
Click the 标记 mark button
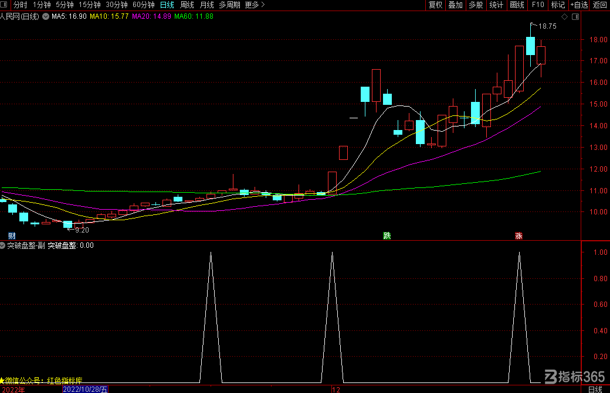pyautogui.click(x=558, y=5)
